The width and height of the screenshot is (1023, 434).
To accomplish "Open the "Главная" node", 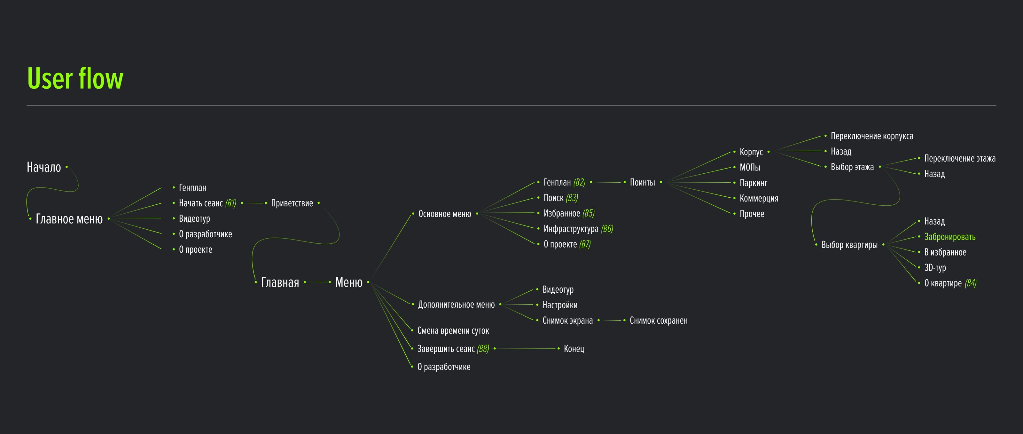I will (x=280, y=283).
